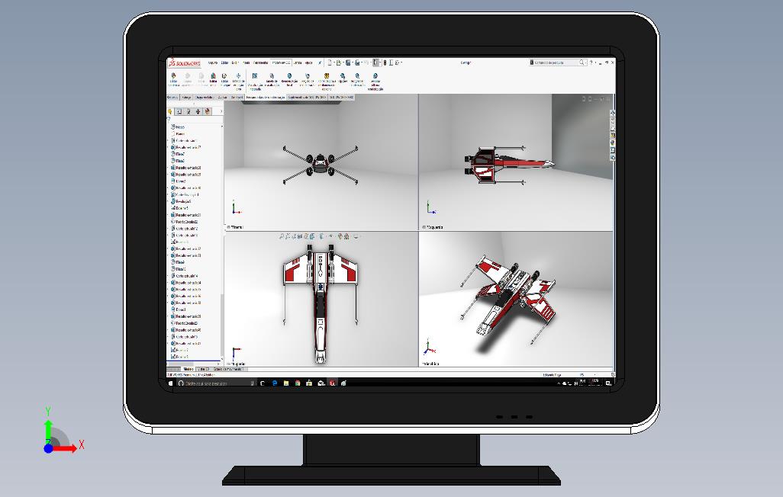Select the SOLIDWORKS Add-ins command tab

(x=307, y=98)
